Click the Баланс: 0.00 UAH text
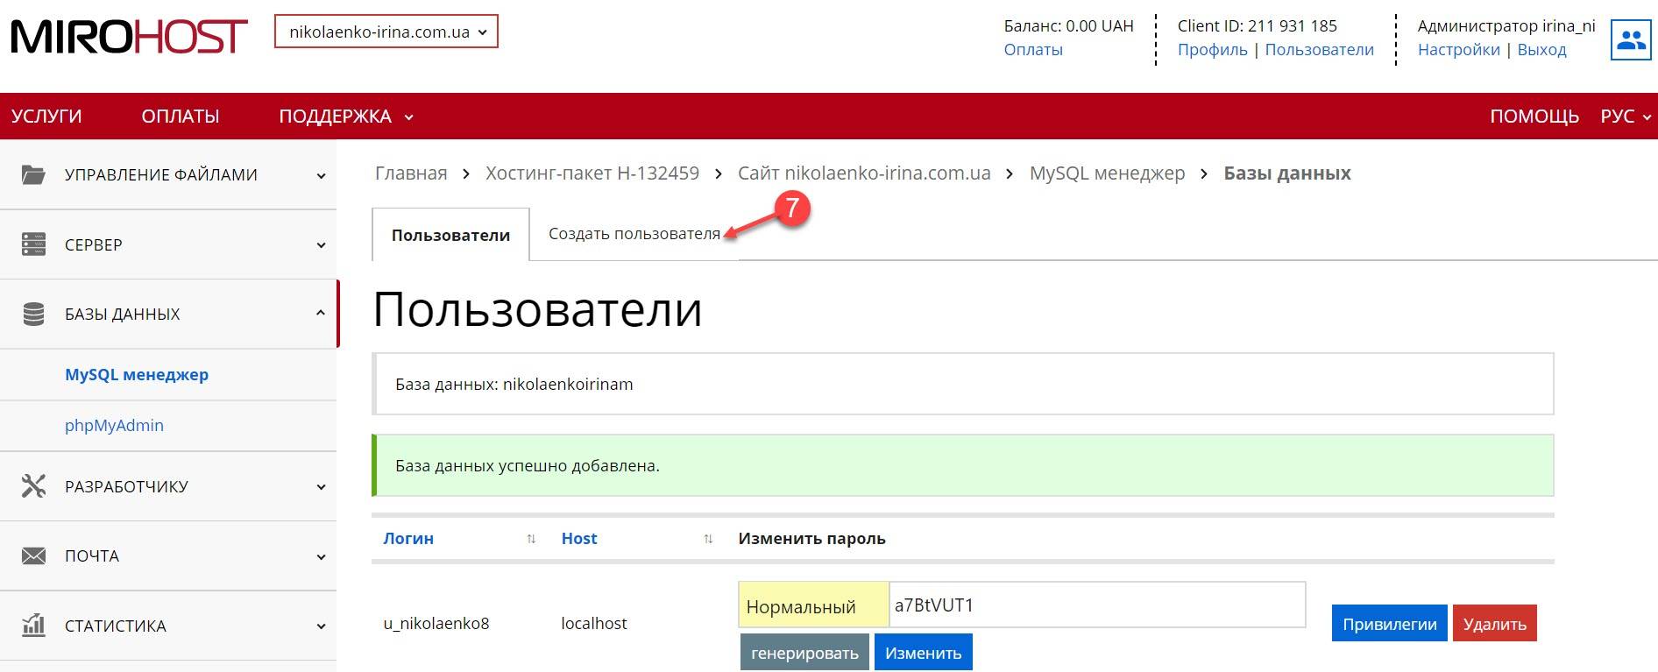 (x=1068, y=26)
